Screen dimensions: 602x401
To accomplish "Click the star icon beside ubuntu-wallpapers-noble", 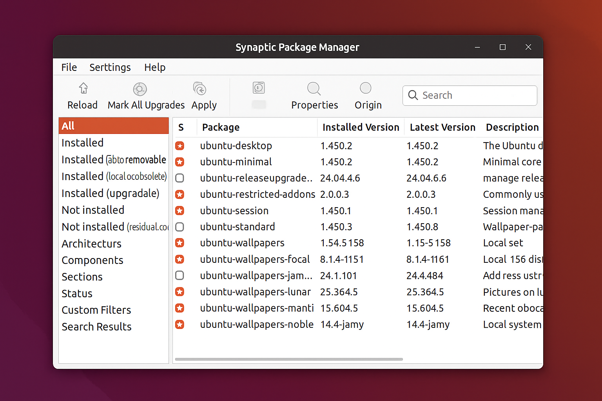I will point(180,324).
